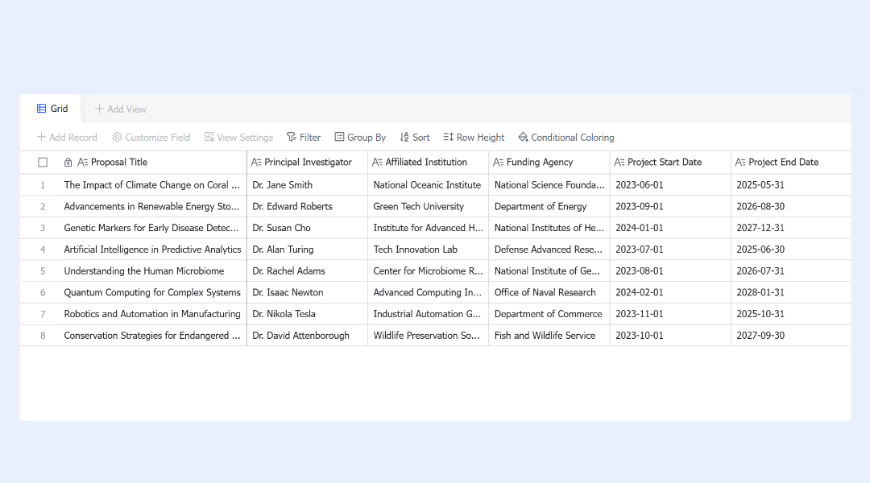Click the Proposal Title column header

coord(152,163)
